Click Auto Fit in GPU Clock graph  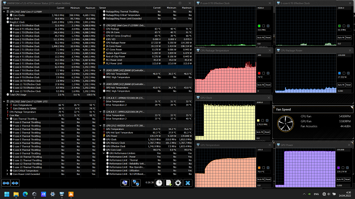click(x=260, y=132)
